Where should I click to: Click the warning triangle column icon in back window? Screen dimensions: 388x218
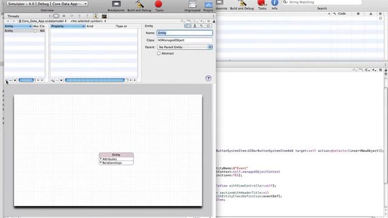(x=370, y=14)
